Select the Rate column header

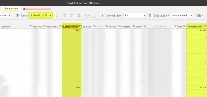click(180, 27)
